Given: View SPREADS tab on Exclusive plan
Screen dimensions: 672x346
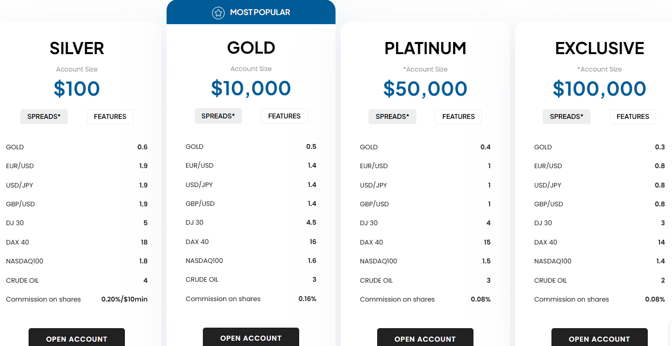Looking at the screenshot, I should [x=566, y=116].
